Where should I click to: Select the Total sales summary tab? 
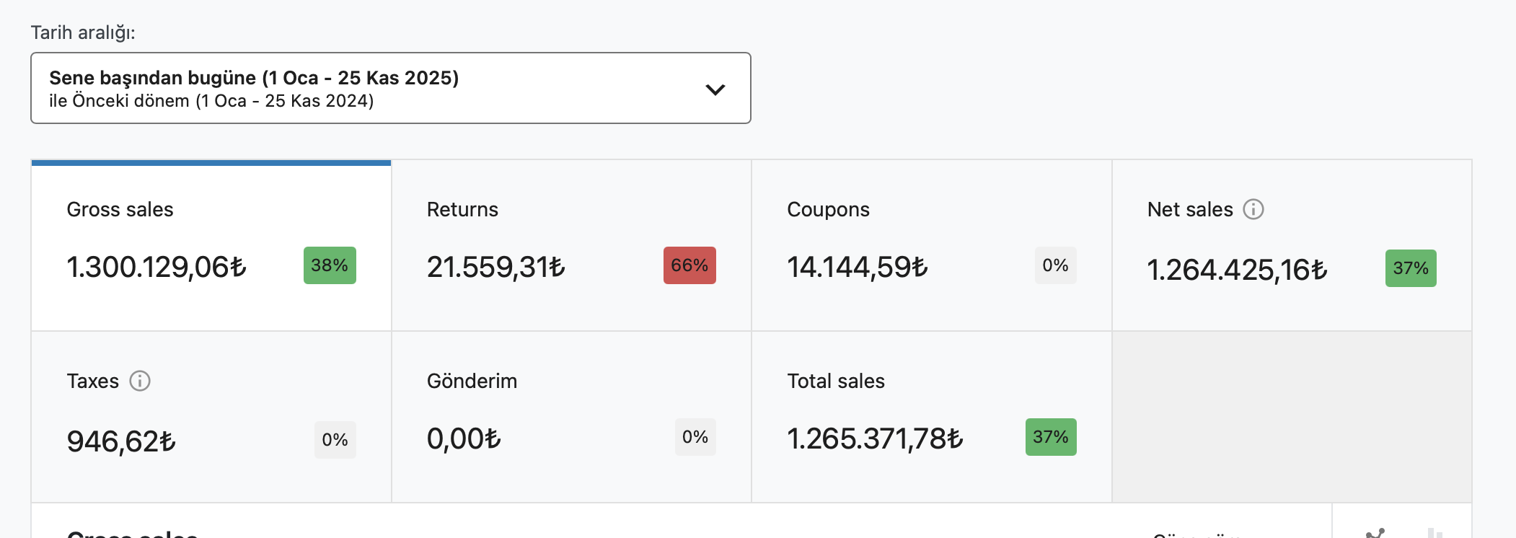(932, 417)
